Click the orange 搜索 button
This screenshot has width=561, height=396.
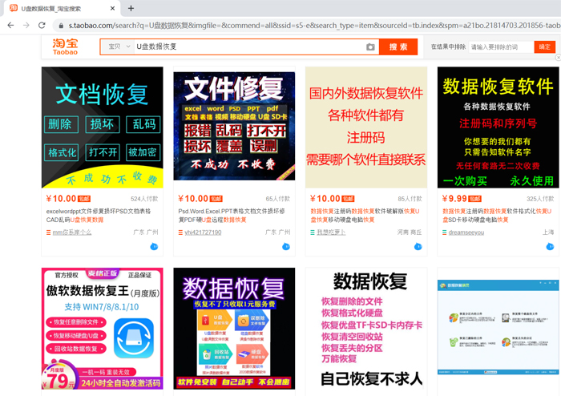click(x=398, y=47)
